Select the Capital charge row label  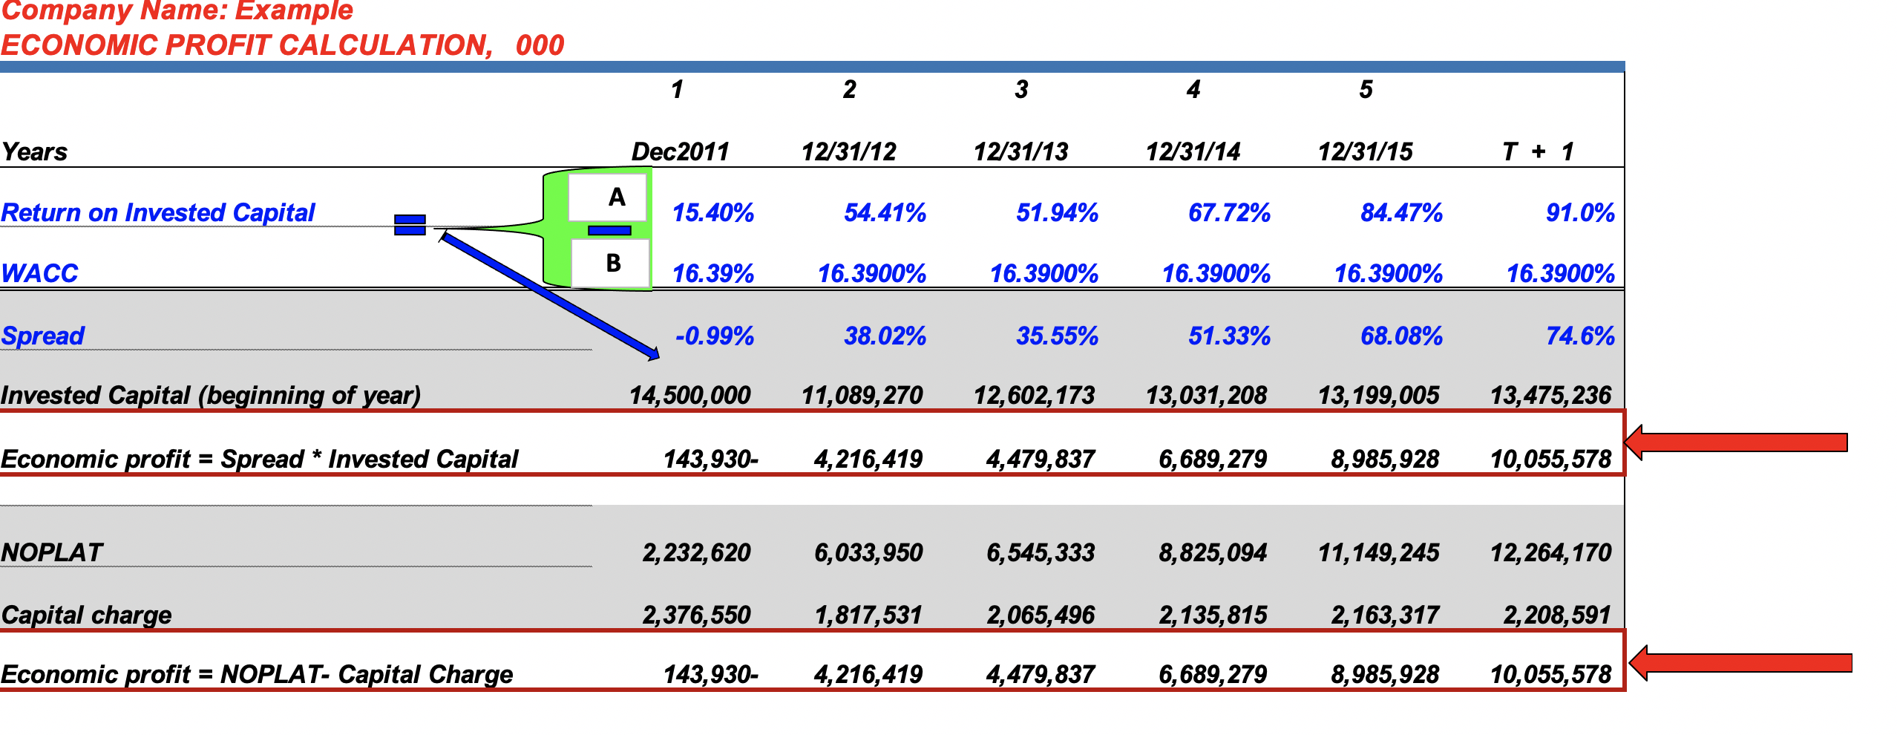pos(86,615)
